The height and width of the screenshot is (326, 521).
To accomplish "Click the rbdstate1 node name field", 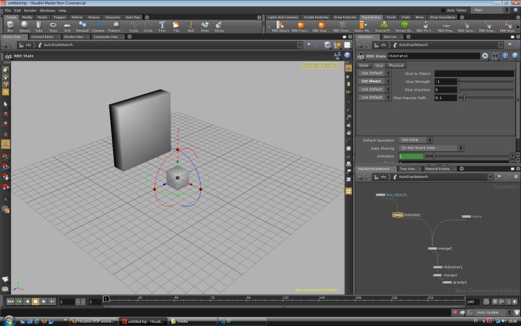I will (x=434, y=56).
